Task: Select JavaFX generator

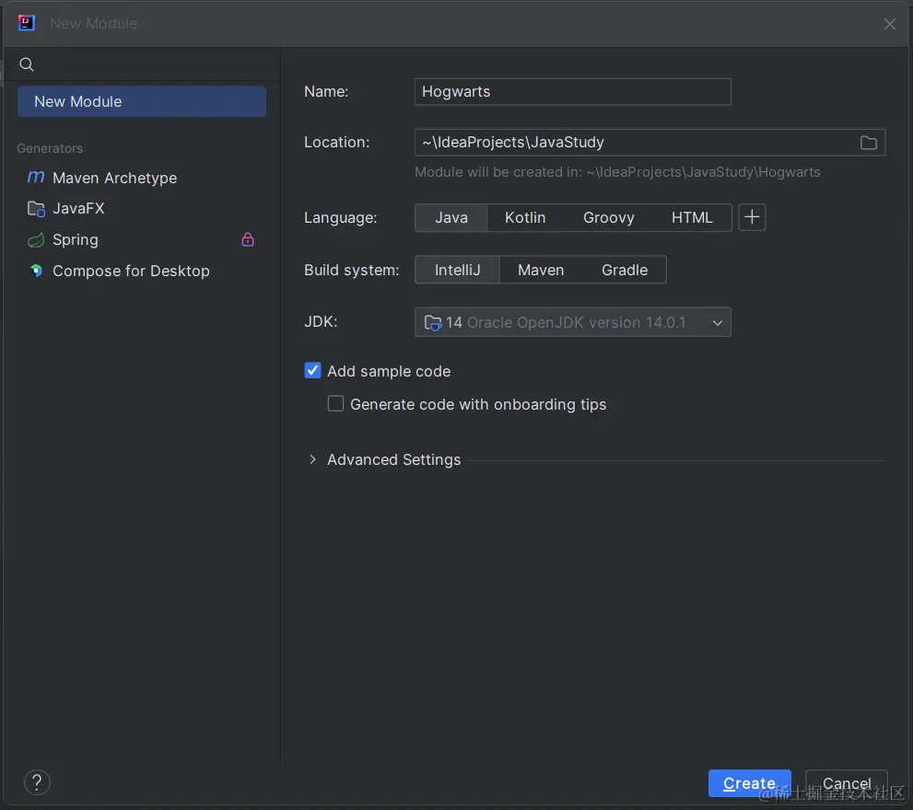Action: click(78, 208)
